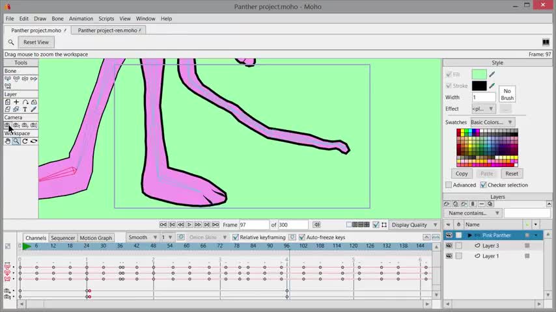Select the Select Bone tool

coord(7,79)
